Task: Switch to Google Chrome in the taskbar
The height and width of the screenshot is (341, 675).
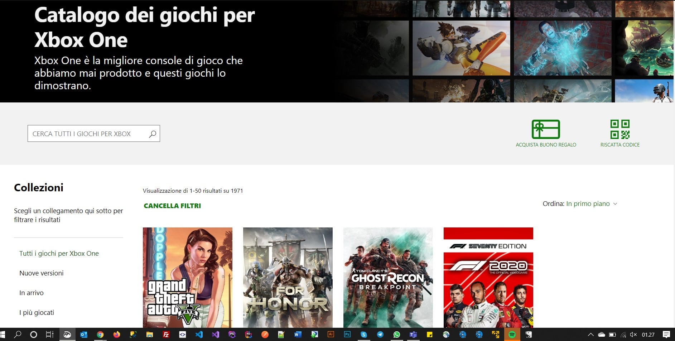Action: click(x=100, y=335)
